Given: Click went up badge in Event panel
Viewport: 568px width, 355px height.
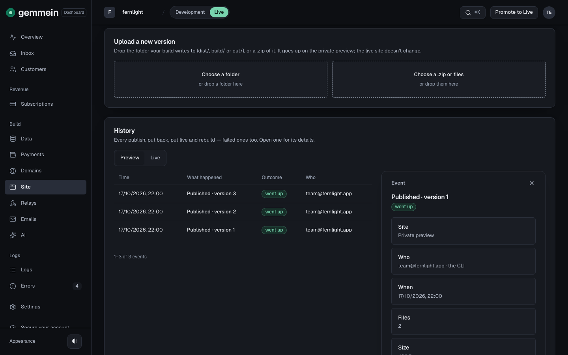Looking at the screenshot, I should [x=404, y=207].
